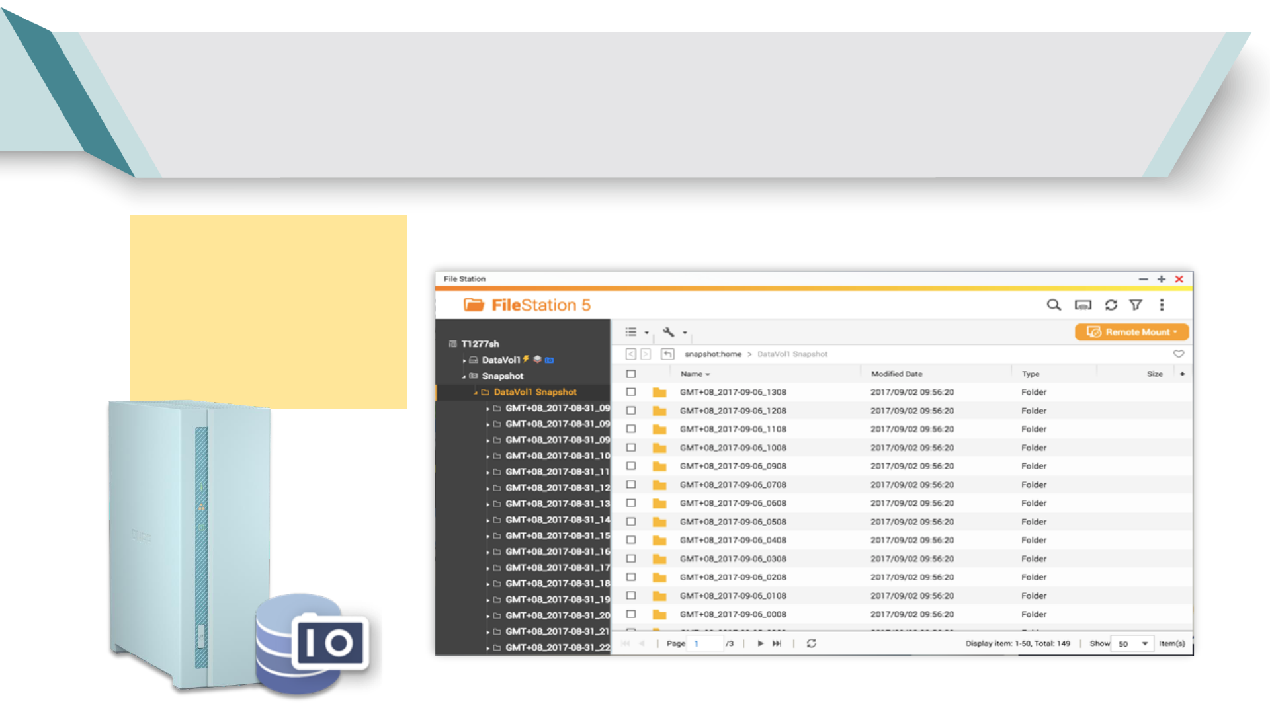Click the DataVol1 snapshot camera icon
This screenshot has height=714, width=1270.
pos(549,360)
